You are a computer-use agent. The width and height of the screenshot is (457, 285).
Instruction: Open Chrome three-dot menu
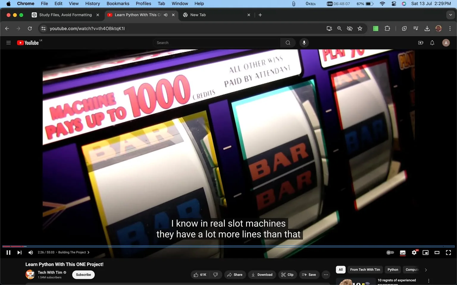click(450, 28)
